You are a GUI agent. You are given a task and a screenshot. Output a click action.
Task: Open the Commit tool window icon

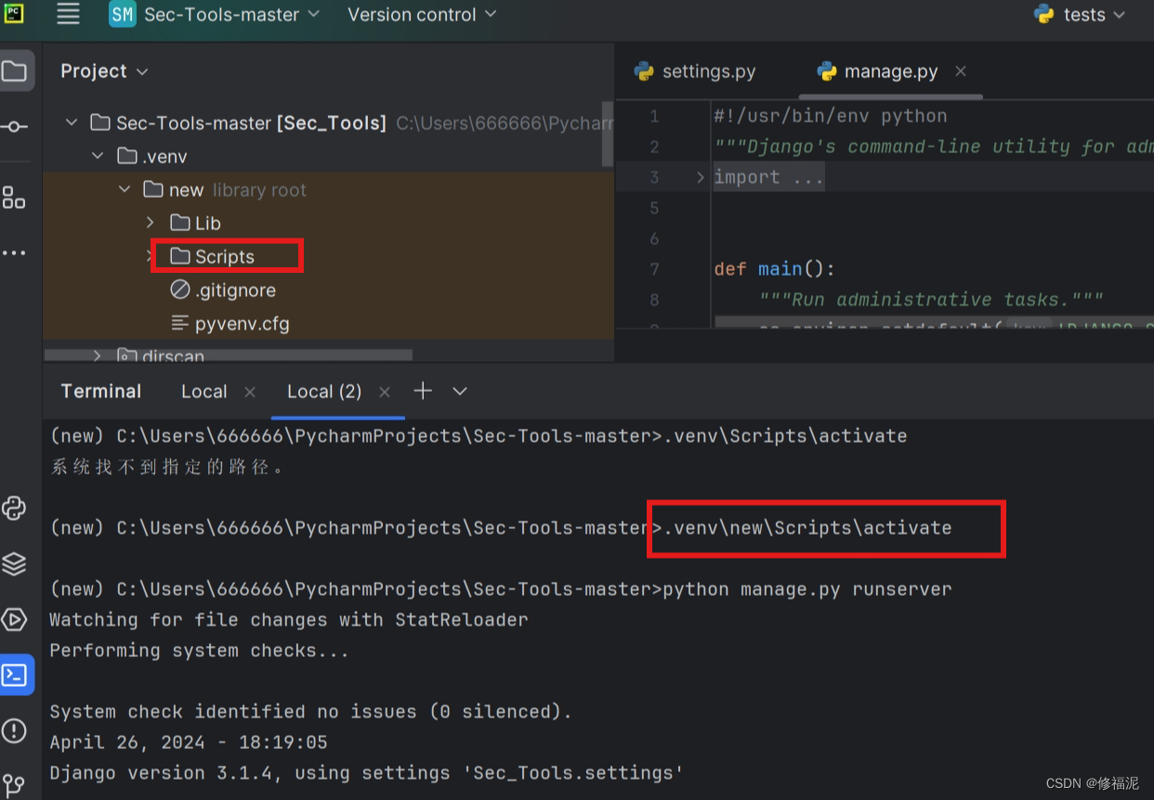coord(16,127)
